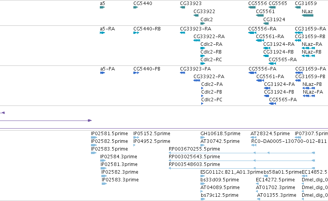Image resolution: width=328 pixels, height=201 pixels.
Task: Select the CG31659 gene label
Action: (306, 3)
